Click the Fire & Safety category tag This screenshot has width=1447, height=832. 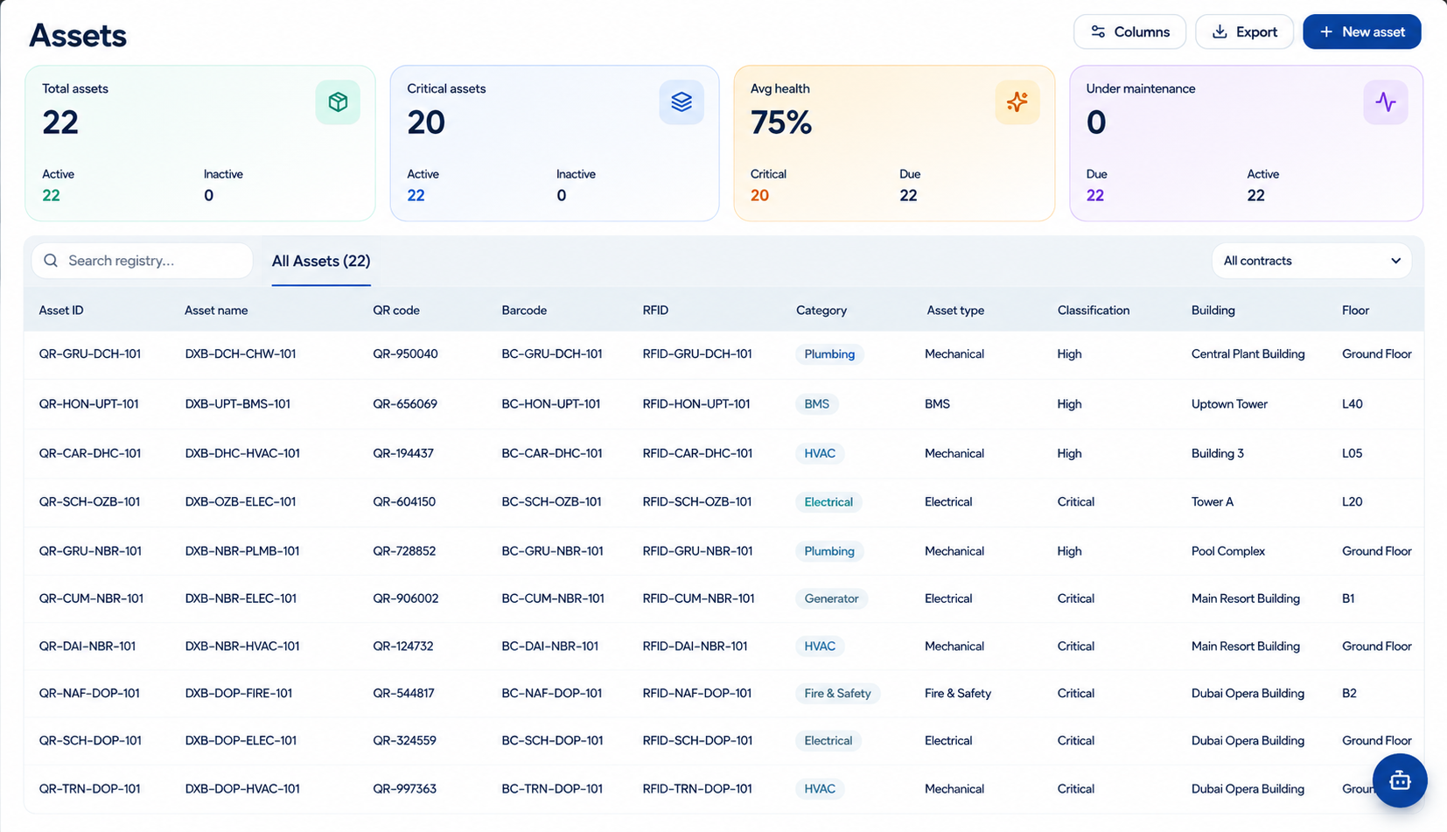tap(837, 694)
